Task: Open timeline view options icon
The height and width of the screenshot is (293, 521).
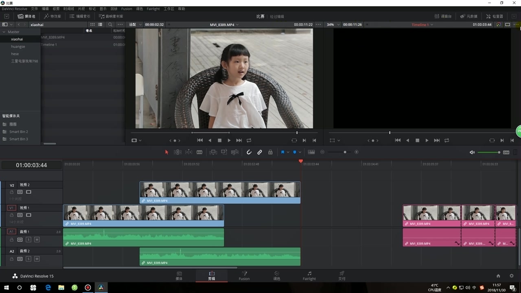Action: [311, 152]
